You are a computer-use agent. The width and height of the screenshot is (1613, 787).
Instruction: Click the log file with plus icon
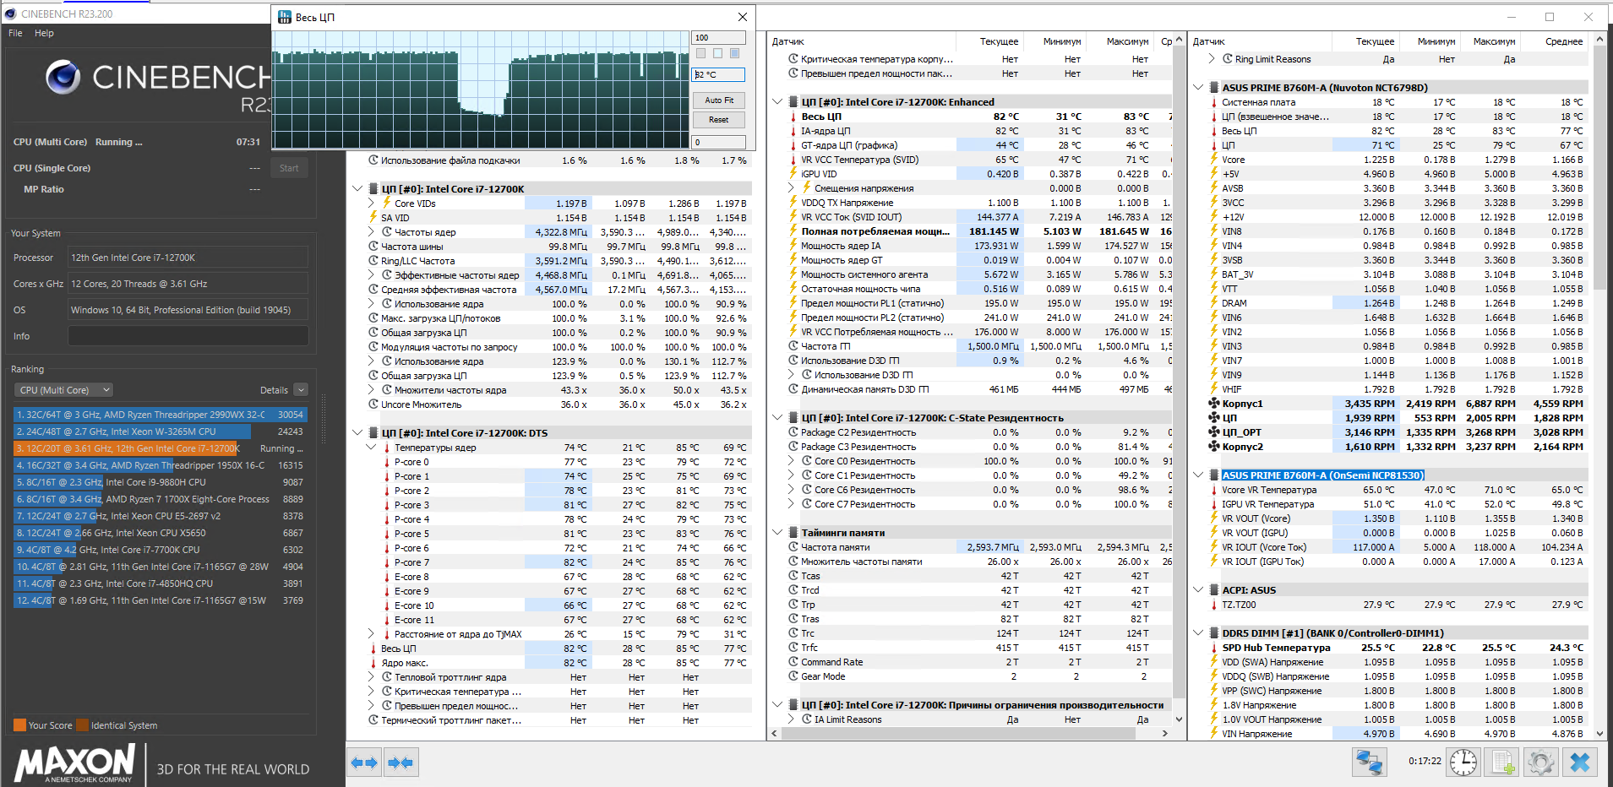tap(1502, 763)
